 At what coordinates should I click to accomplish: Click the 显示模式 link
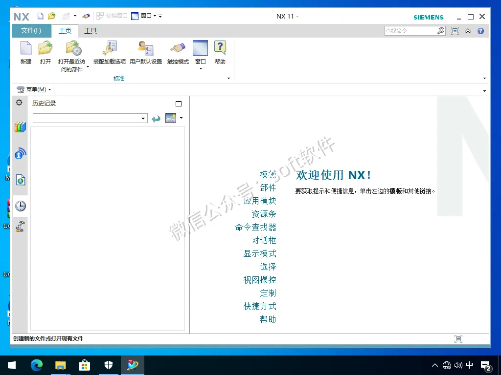[260, 253]
